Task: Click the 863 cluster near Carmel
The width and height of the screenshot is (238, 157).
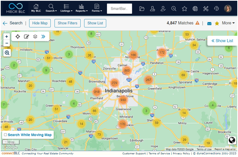Action: pos(127,71)
